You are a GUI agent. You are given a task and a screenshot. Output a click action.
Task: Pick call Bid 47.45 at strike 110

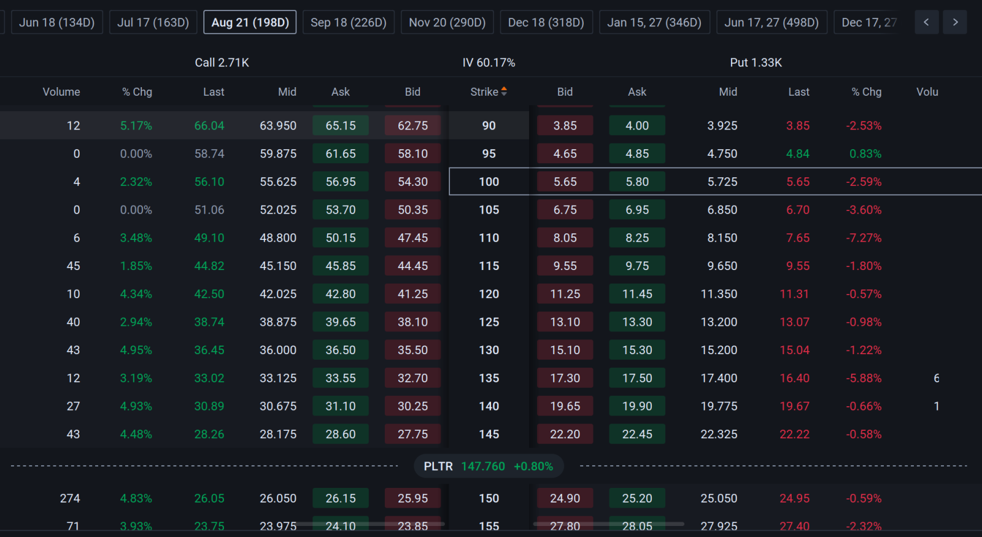pyautogui.click(x=412, y=238)
